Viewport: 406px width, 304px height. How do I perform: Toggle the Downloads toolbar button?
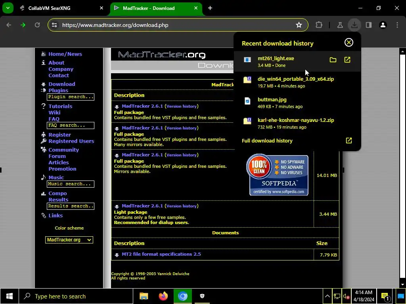[354, 25]
